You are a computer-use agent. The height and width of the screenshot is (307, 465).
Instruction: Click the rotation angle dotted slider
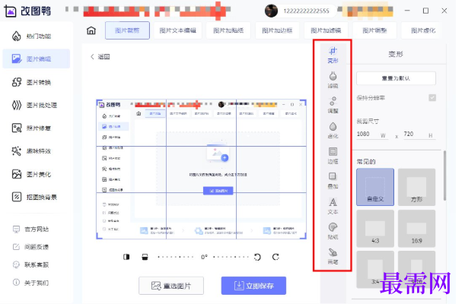click(204, 257)
